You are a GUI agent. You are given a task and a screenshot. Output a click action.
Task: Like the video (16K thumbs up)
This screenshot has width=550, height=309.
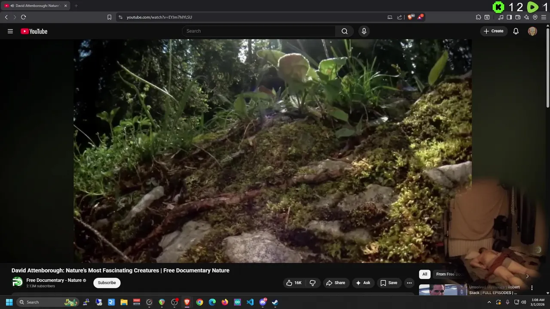pos(294,283)
